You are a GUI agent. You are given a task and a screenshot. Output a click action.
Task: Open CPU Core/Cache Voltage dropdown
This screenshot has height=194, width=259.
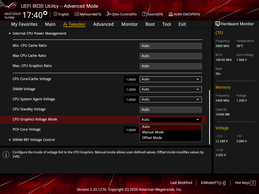tap(171, 79)
